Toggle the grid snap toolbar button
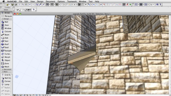Image resolution: width=171 pixels, height=96 pixels. (62, 5)
